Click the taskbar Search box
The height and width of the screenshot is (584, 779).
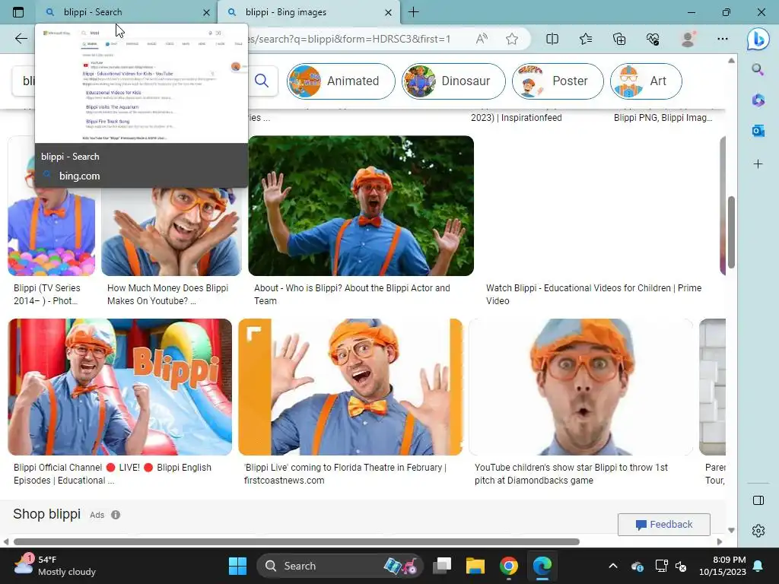(339, 566)
